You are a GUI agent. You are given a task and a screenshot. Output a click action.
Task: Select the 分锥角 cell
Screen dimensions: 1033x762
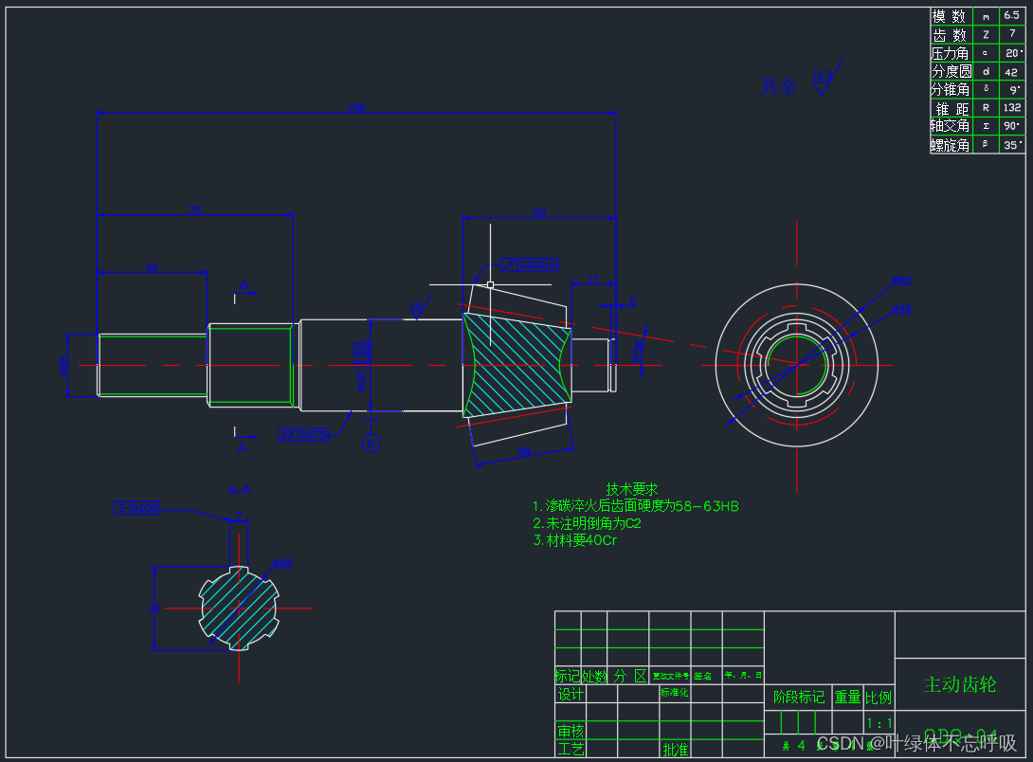pos(951,90)
